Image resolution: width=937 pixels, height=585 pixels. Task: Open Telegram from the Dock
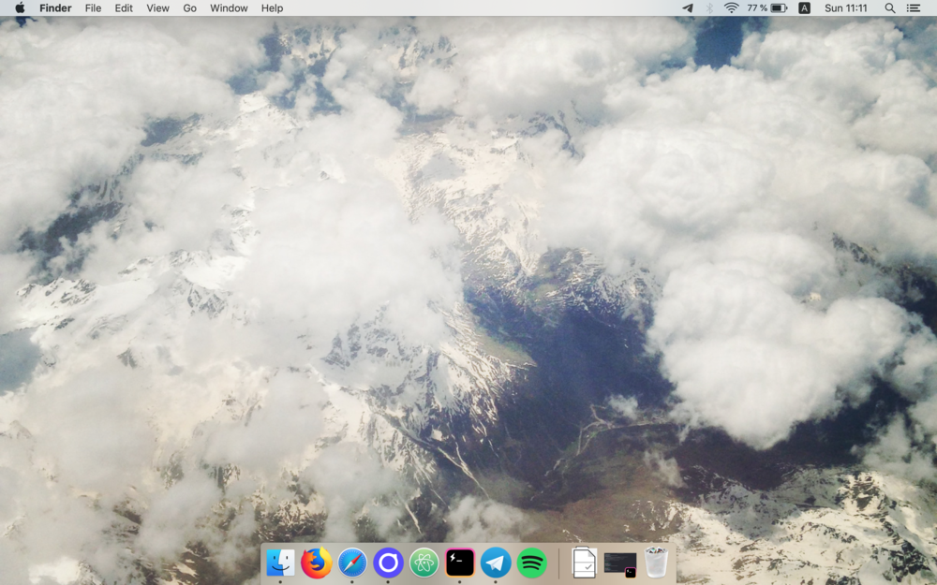click(496, 563)
